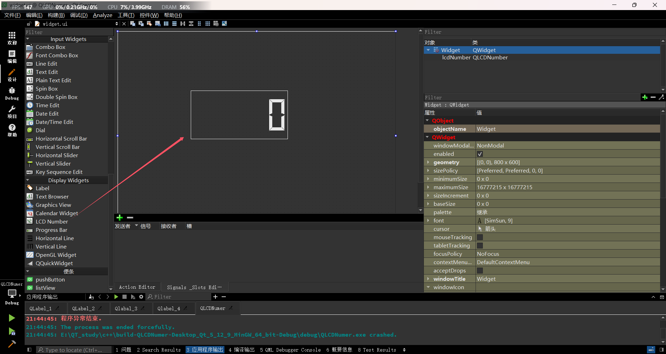The width and height of the screenshot is (666, 354).
Task: Toggle the left sidebar visibility
Action: [x=29, y=350]
